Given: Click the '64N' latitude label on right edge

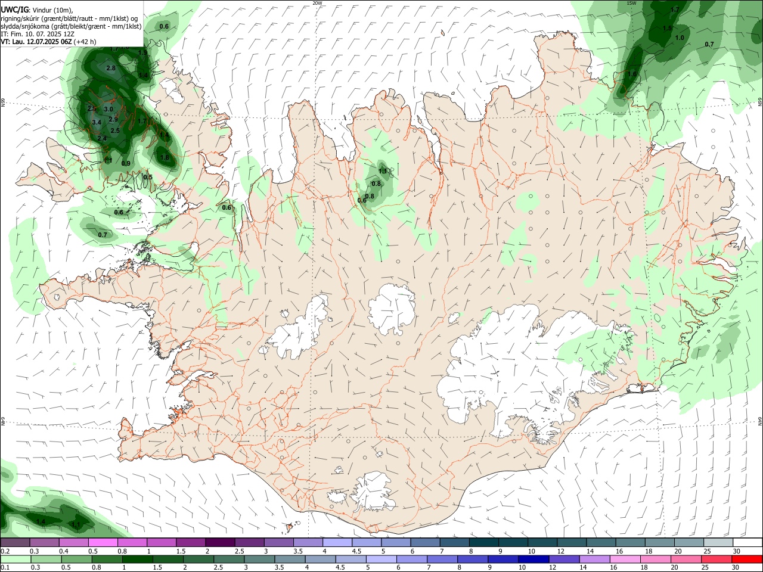Looking at the screenshot, I should [760, 421].
